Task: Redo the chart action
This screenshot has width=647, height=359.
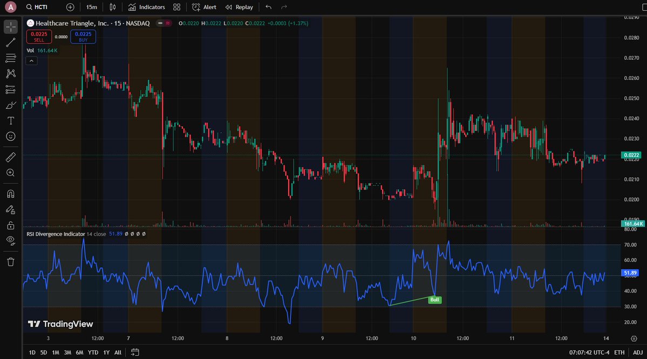Action: coord(284,7)
